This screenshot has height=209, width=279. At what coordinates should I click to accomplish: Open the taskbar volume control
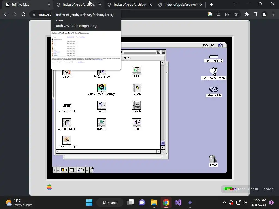(x=245, y=202)
